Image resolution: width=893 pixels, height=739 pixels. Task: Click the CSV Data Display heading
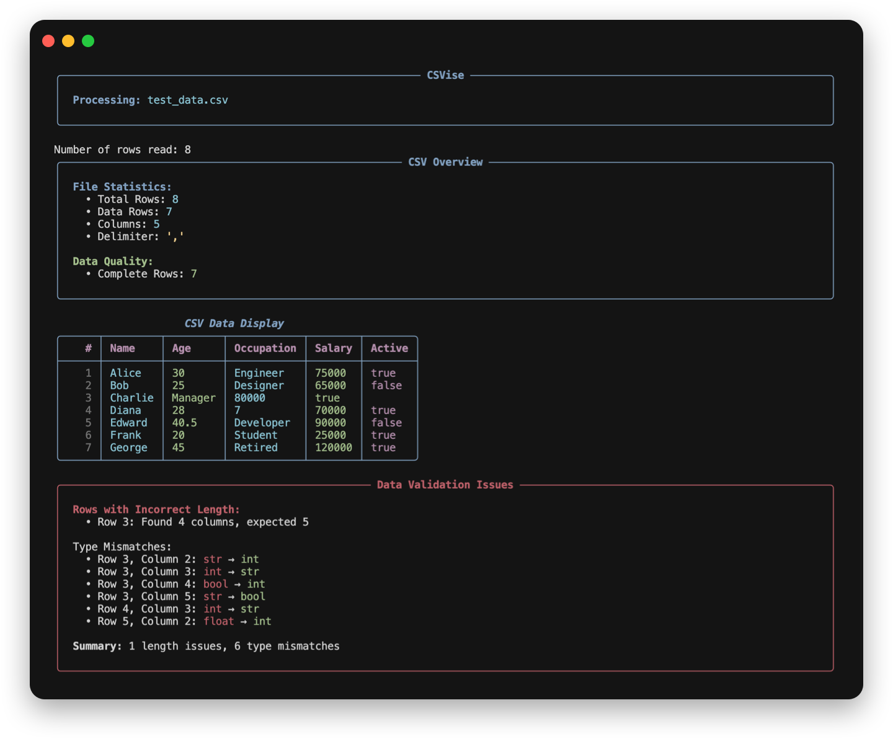[234, 323]
